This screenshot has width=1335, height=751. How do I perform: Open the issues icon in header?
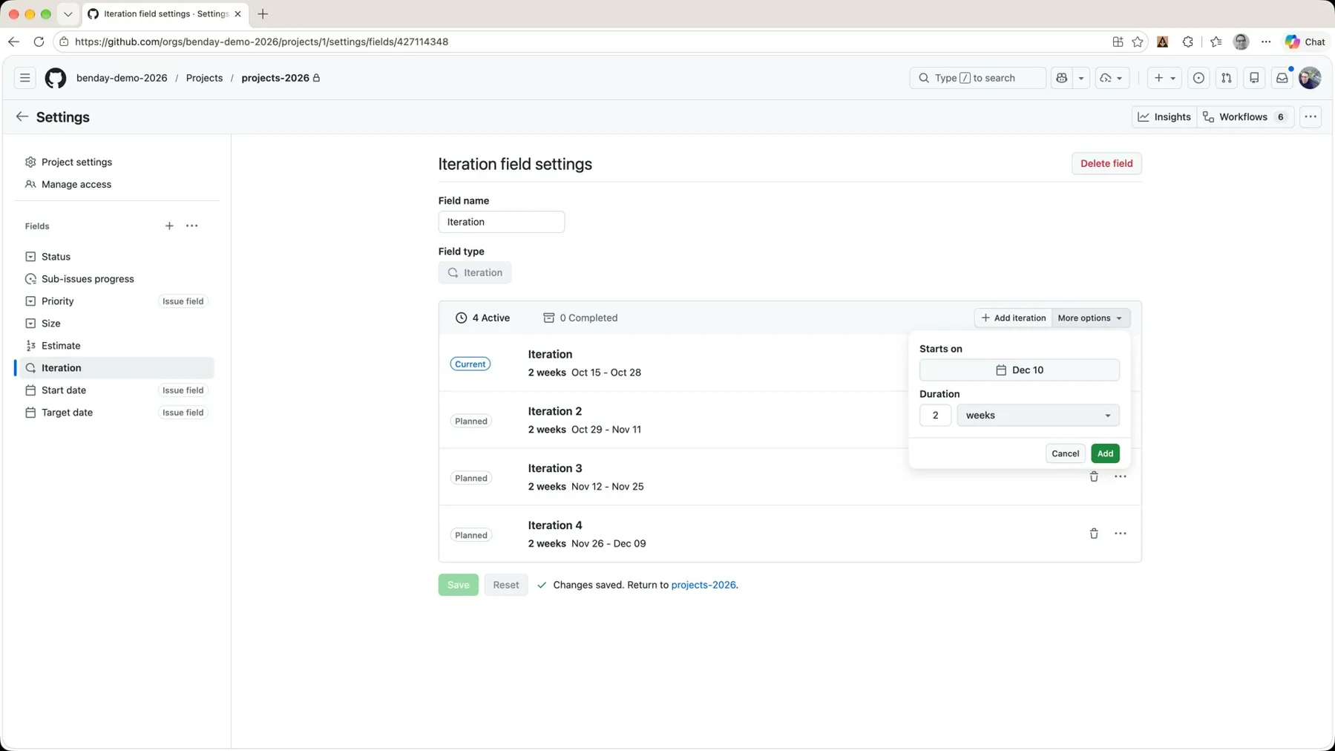tap(1198, 78)
